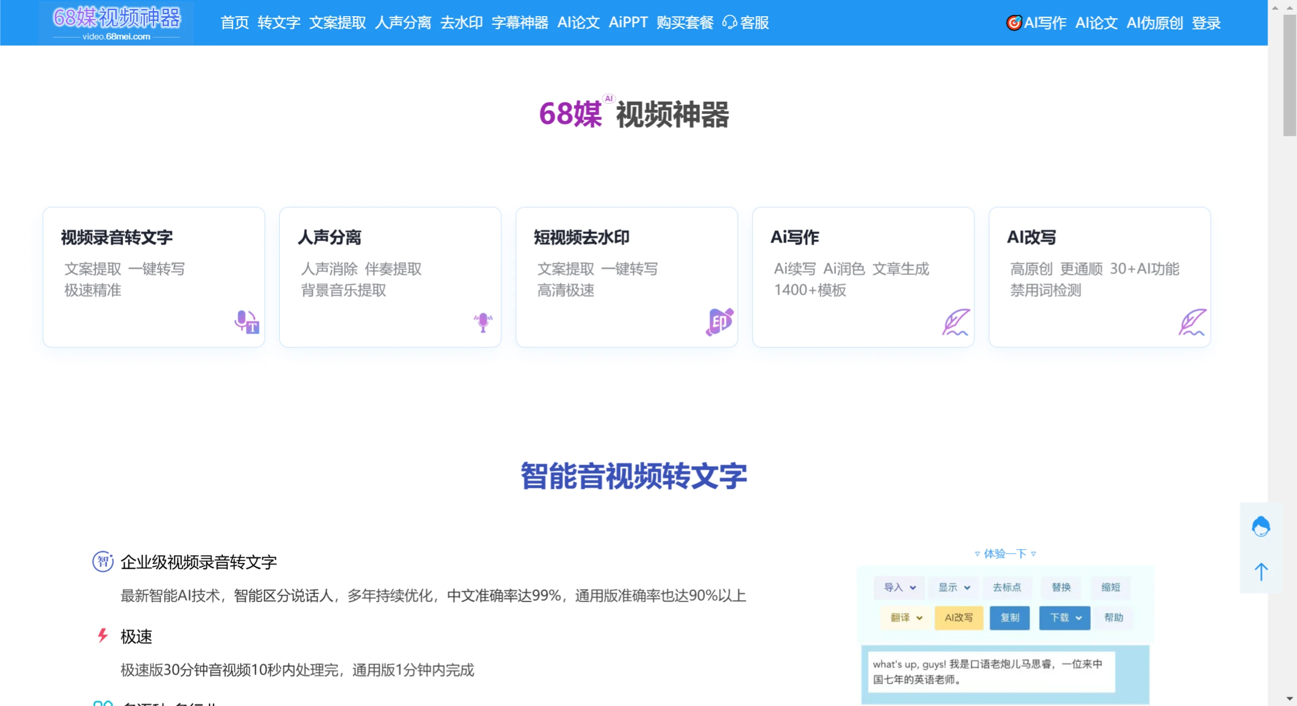
Task: Open the 翻译 dropdown
Action: tap(906, 618)
